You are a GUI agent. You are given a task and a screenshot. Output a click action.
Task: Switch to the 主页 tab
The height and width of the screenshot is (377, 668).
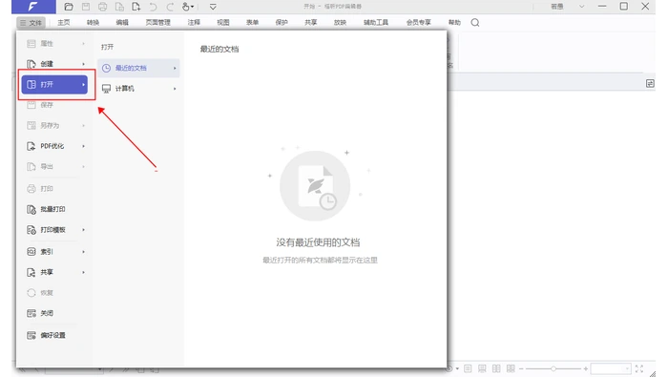pos(64,23)
